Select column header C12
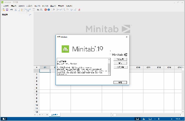 point(159,67)
